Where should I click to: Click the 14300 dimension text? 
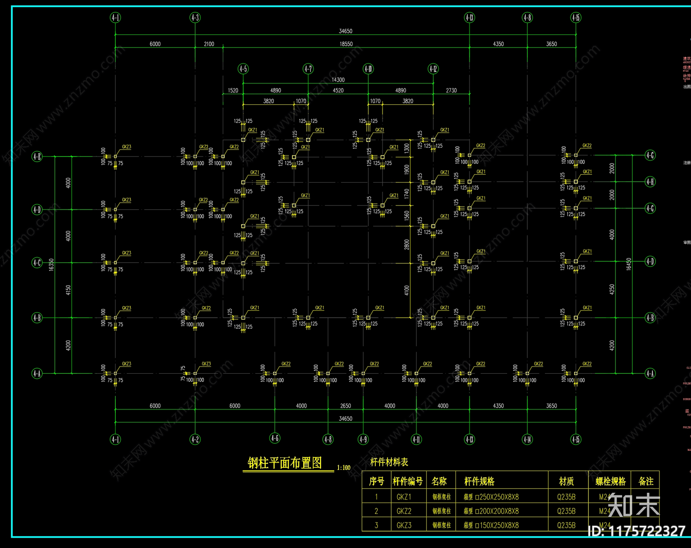pos(338,80)
